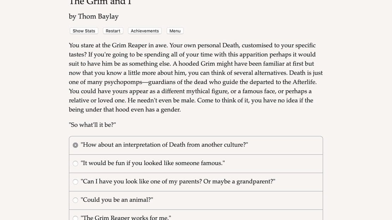Select radio for Death from another culture
This screenshot has width=392, height=220.
75,145
